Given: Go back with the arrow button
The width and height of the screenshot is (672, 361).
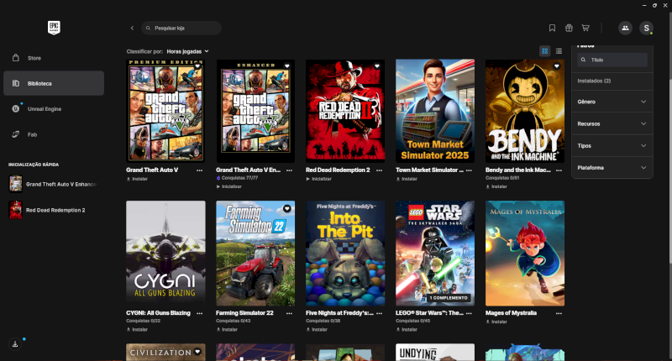Looking at the screenshot, I should coord(132,28).
